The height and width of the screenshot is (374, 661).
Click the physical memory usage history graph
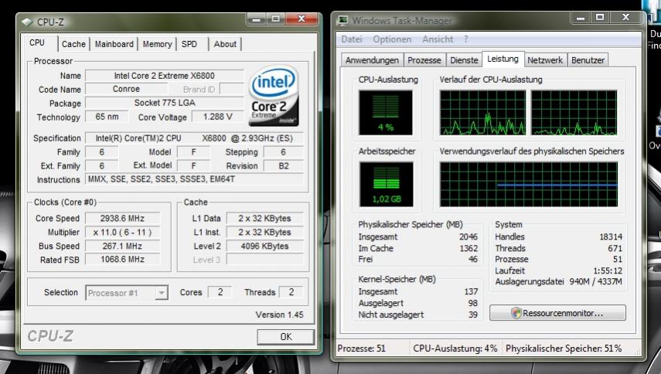click(x=529, y=184)
